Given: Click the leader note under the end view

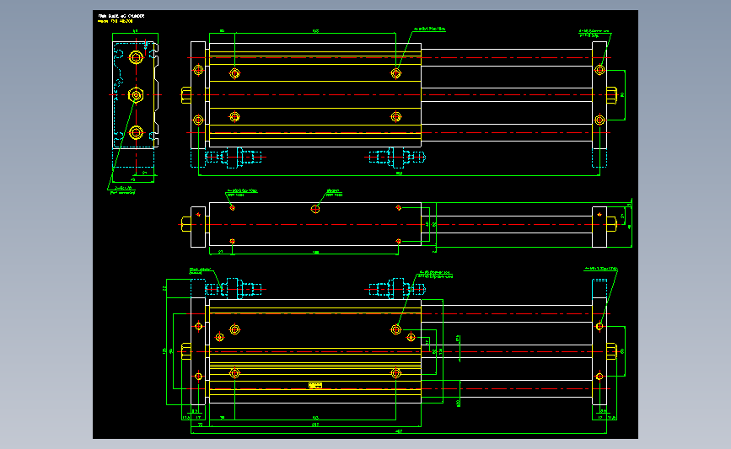Looking at the screenshot, I should (122, 190).
